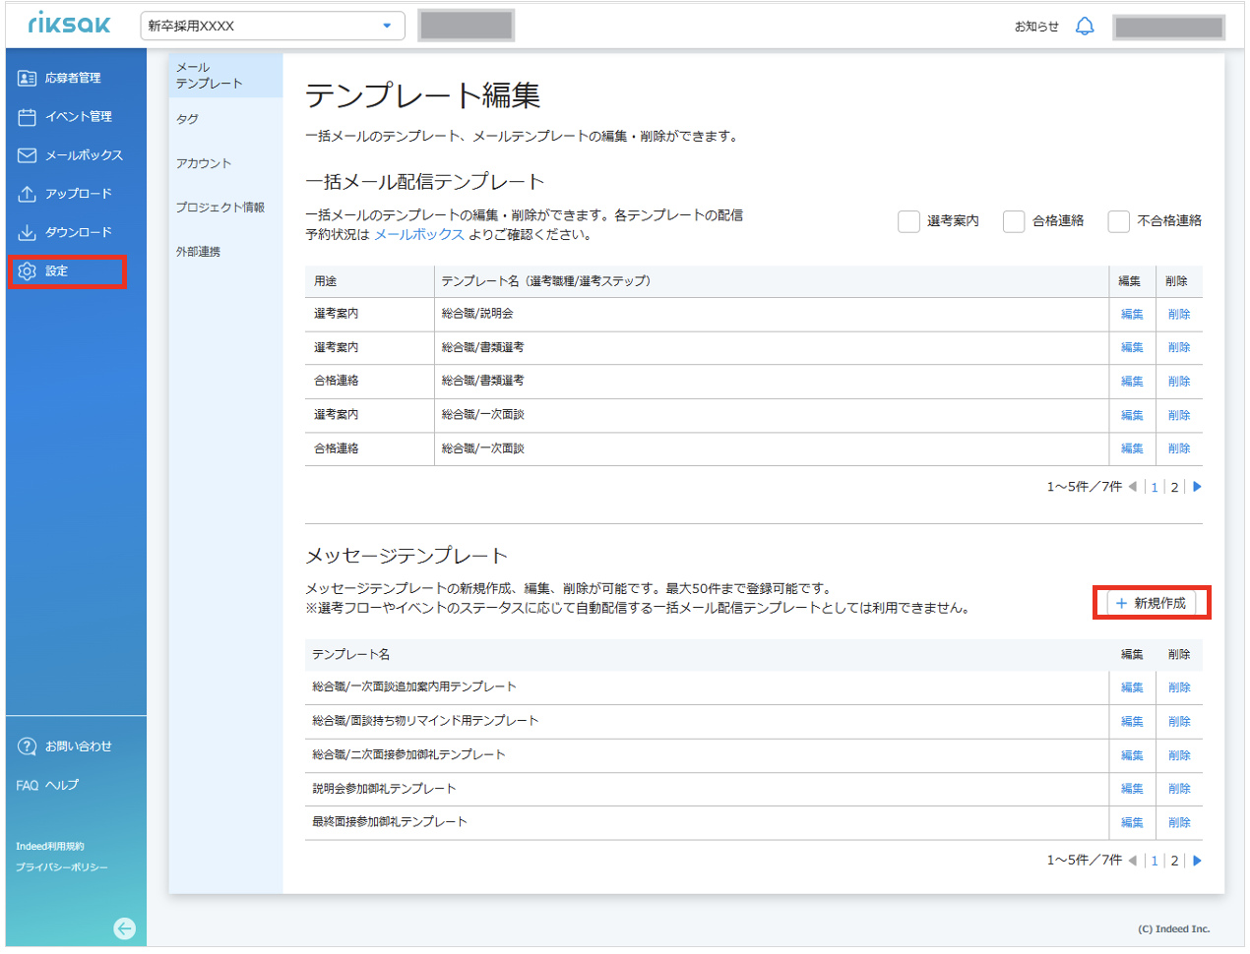Select メールテンプレート settings tab
This screenshot has height=954, width=1250.
pos(225,76)
